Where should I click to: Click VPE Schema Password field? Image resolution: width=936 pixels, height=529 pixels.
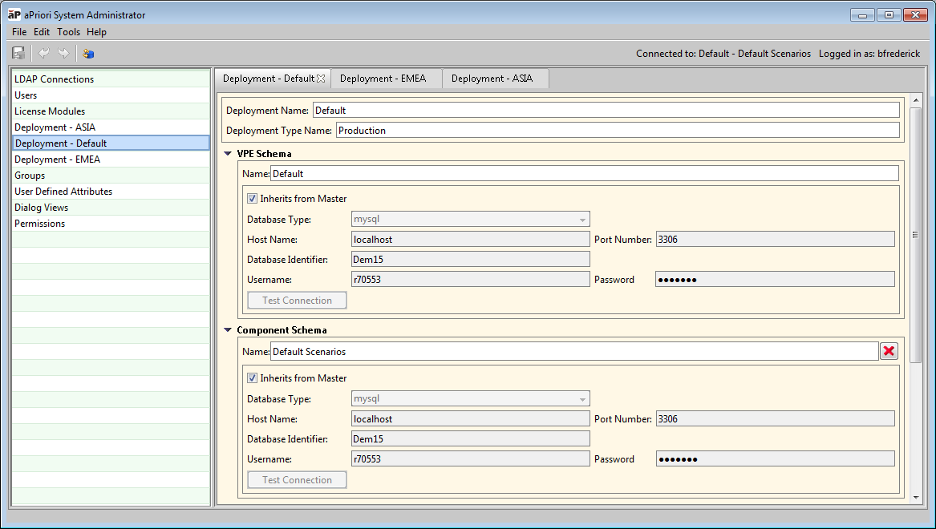(776, 279)
